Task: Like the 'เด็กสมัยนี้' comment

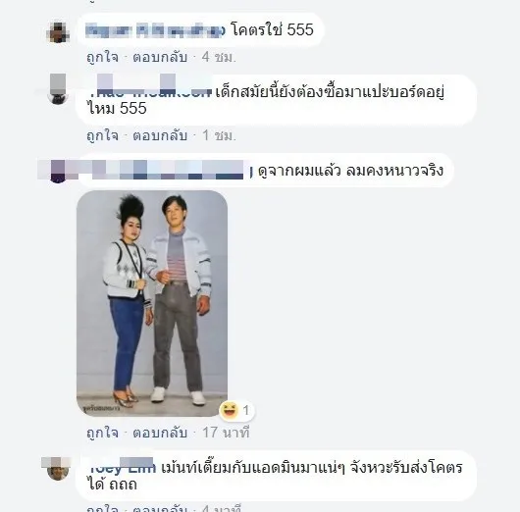Action: click(x=102, y=135)
